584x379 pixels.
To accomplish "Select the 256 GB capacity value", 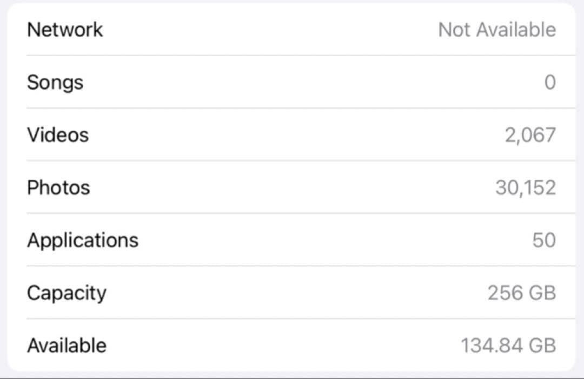I will click(521, 293).
